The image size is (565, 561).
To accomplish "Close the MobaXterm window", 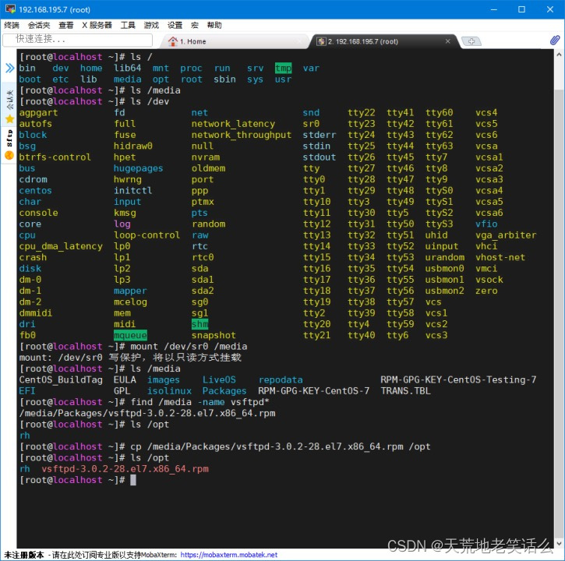I will [549, 9].
